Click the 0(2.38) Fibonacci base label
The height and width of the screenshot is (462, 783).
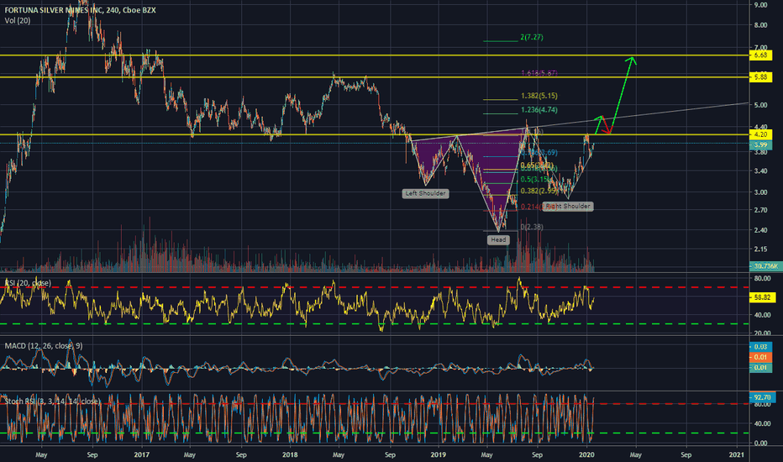coord(532,227)
